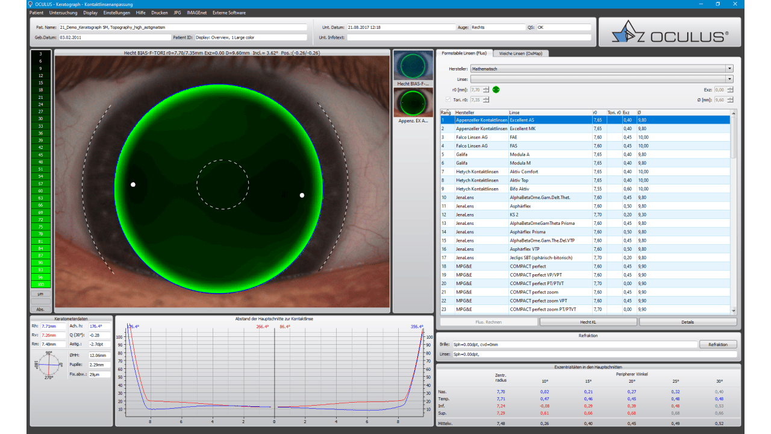The width and height of the screenshot is (771, 434).
Task: Sort lens table by Rang column
Action: [447, 112]
